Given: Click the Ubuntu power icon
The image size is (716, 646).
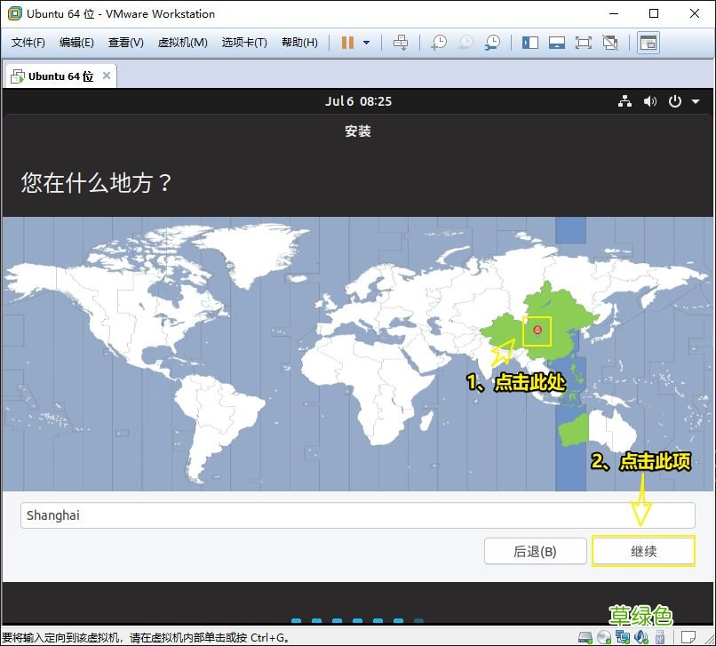Looking at the screenshot, I should coord(675,101).
